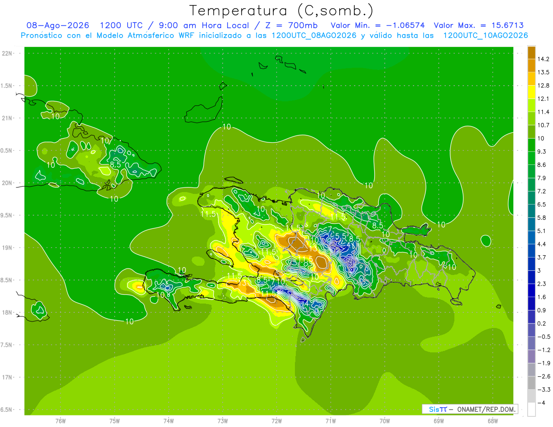Click the legend color between 0.2 and 0.9
The image size is (553, 427).
pyautogui.click(x=531, y=317)
